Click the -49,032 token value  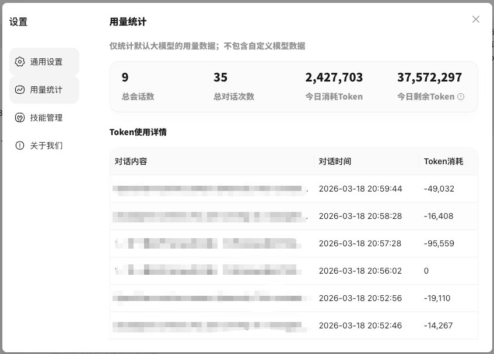(x=439, y=189)
